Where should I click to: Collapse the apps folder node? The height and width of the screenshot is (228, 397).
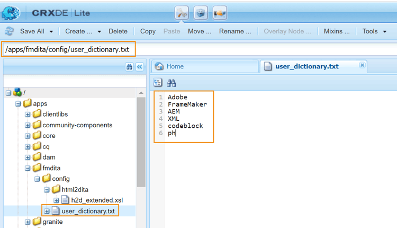pyautogui.click(x=18, y=104)
